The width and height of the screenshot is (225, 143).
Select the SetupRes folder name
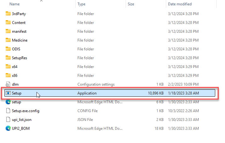coord(20,58)
